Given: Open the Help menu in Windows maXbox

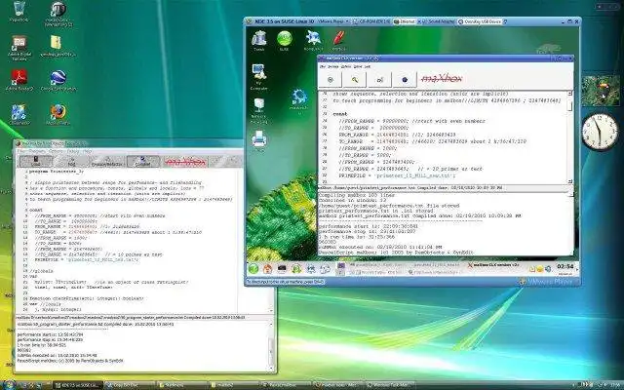Looking at the screenshot, I should 87,152.
